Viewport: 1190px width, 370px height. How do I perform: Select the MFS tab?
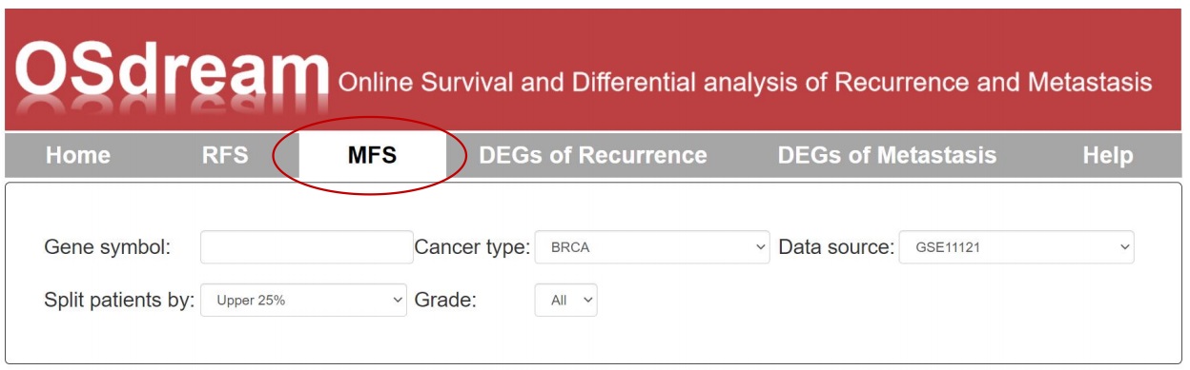pyautogui.click(x=372, y=155)
